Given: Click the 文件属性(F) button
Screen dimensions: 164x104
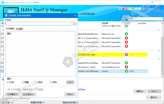Looking at the screenshot, I should tap(12, 94).
